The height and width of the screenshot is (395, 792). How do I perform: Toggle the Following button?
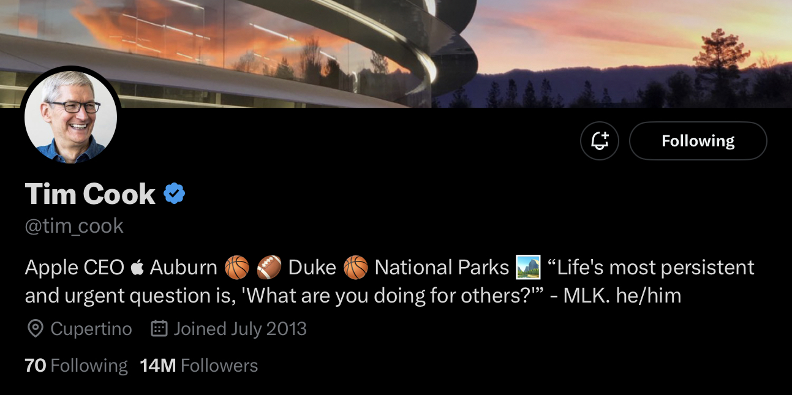pos(698,141)
